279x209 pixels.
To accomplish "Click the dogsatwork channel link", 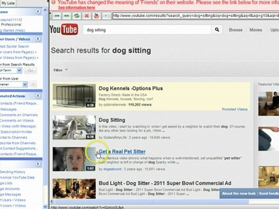I will [x=112, y=169].
